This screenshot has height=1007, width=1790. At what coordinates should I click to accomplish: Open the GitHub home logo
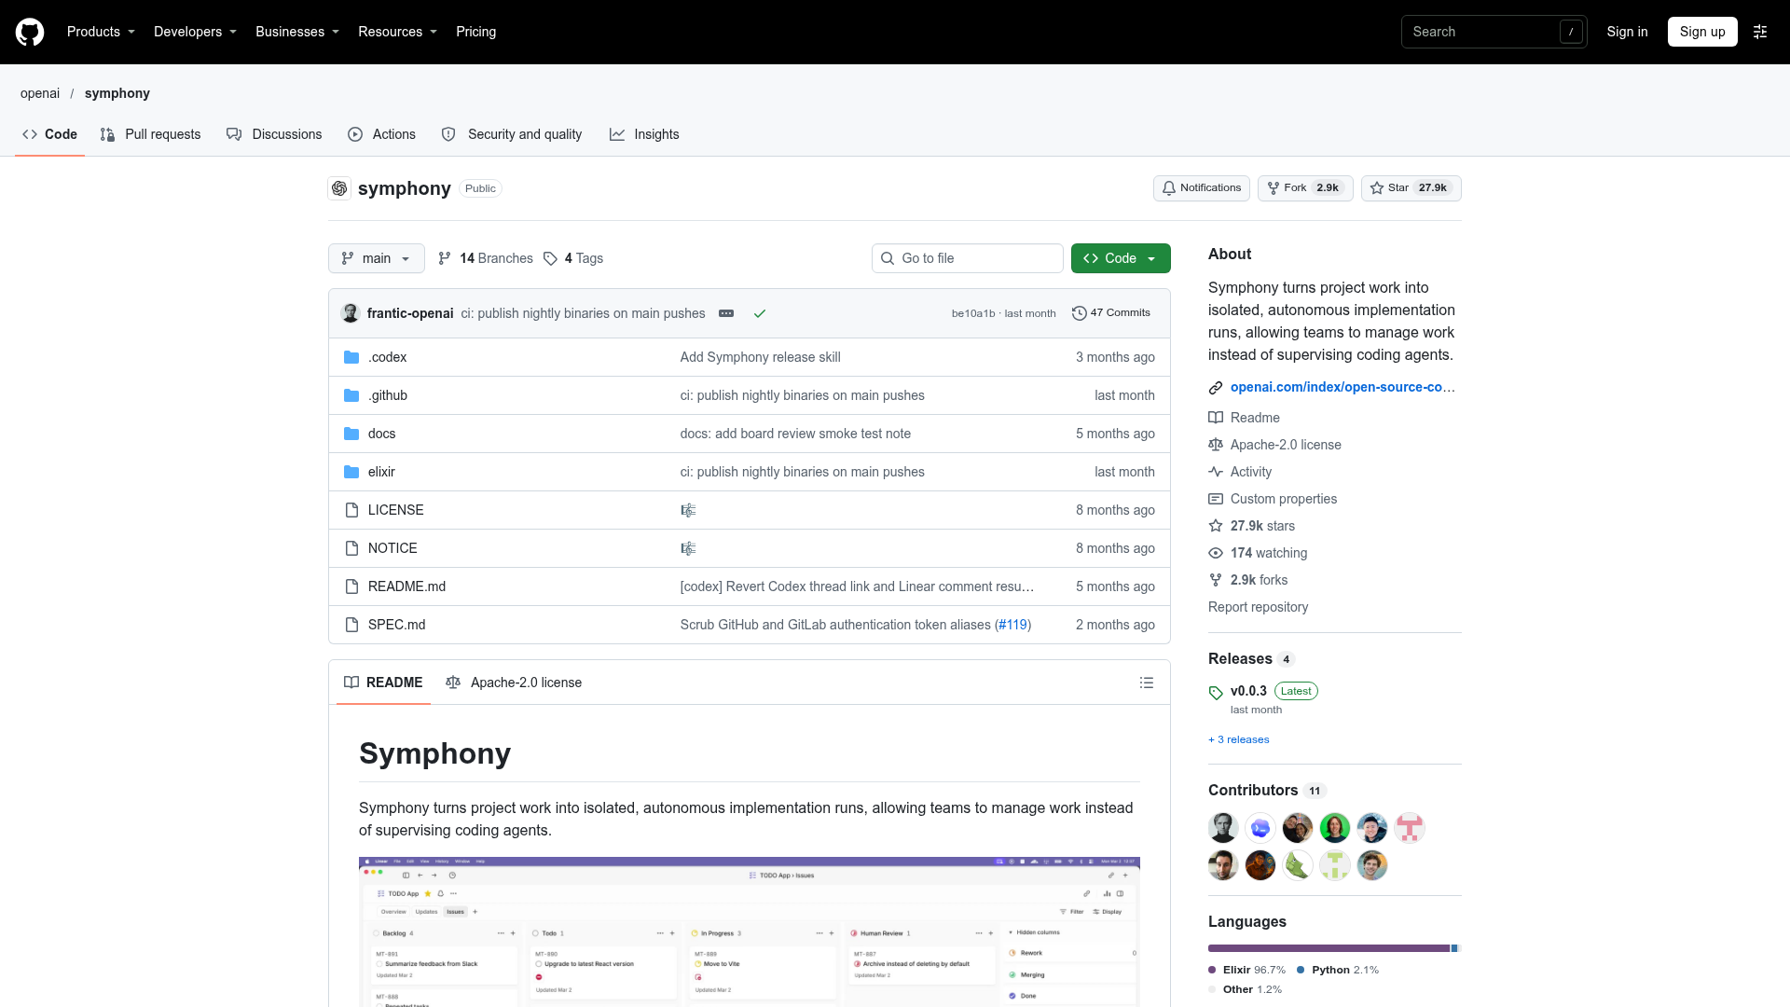(x=30, y=32)
